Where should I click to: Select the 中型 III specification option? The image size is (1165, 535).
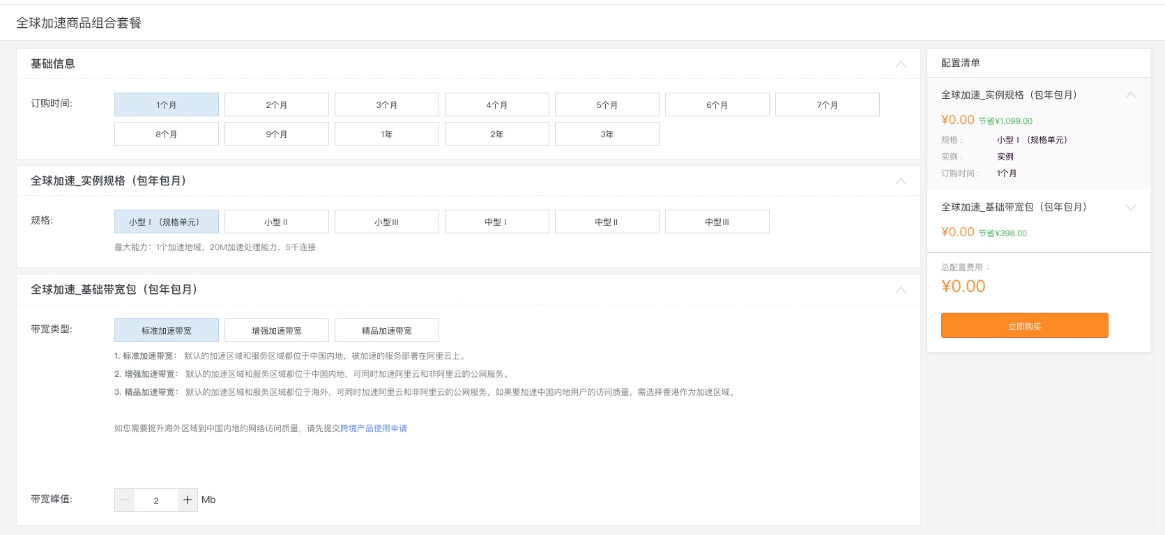coord(717,222)
